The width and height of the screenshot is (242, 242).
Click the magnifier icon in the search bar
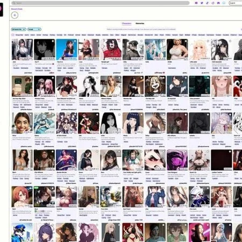[14, 3]
